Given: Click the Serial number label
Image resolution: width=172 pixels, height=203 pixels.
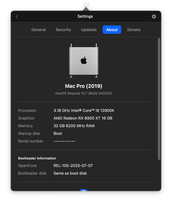Looking at the screenshot, I should (31, 141).
